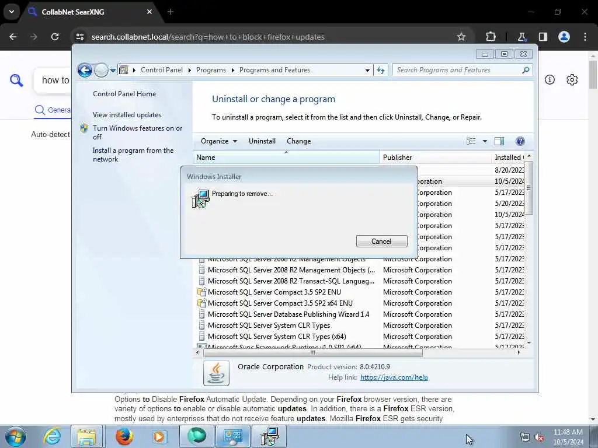The image size is (598, 448).
Task: Sort by the Publisher column header
Action: click(435, 157)
